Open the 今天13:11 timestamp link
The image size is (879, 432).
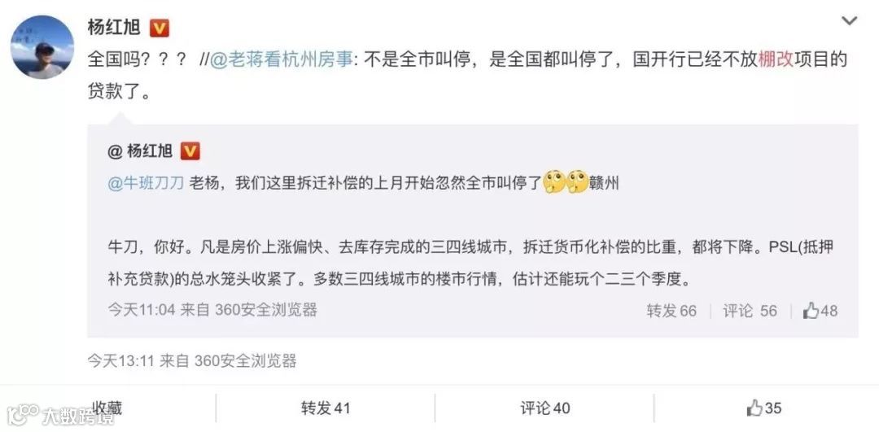(120, 361)
